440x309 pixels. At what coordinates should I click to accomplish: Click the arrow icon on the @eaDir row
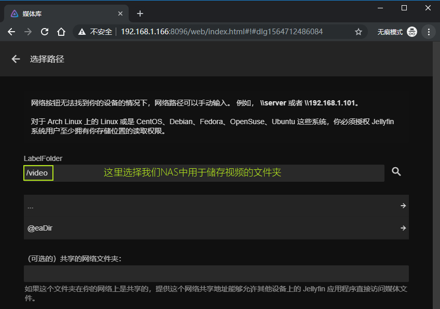403,228
